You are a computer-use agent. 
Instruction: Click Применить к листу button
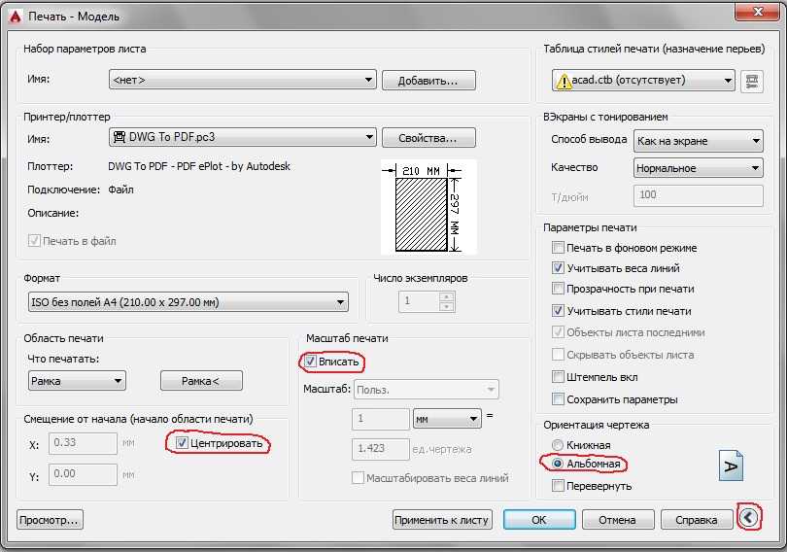(442, 520)
